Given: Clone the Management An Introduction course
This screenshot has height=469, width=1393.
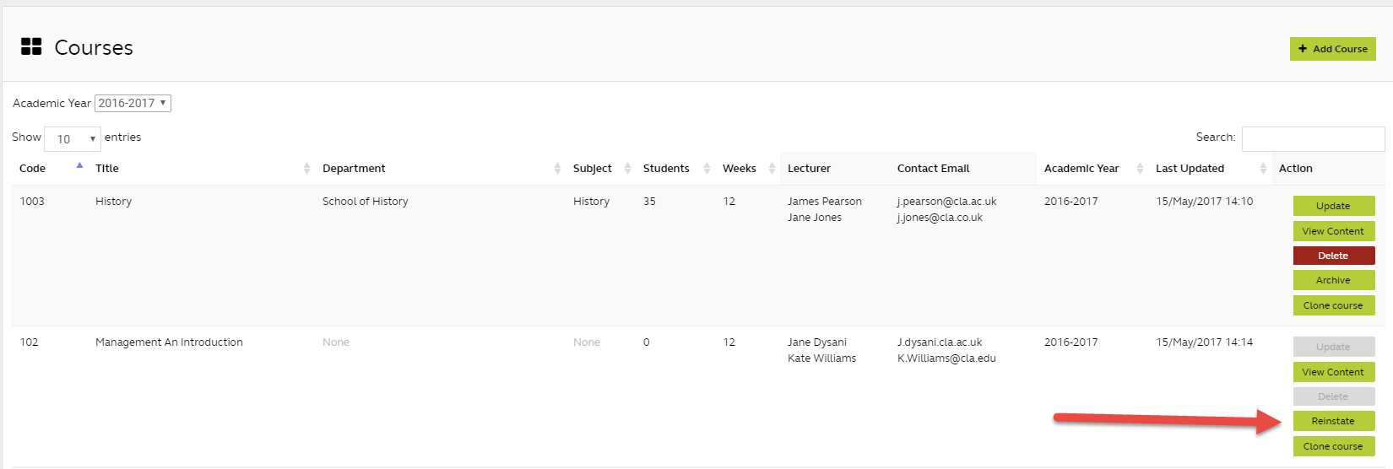Looking at the screenshot, I should (x=1333, y=446).
